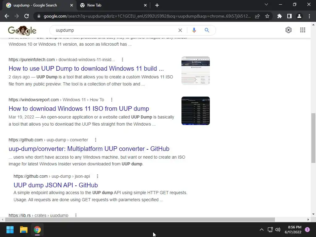Bookmark this page with the star icon

click(x=267, y=16)
